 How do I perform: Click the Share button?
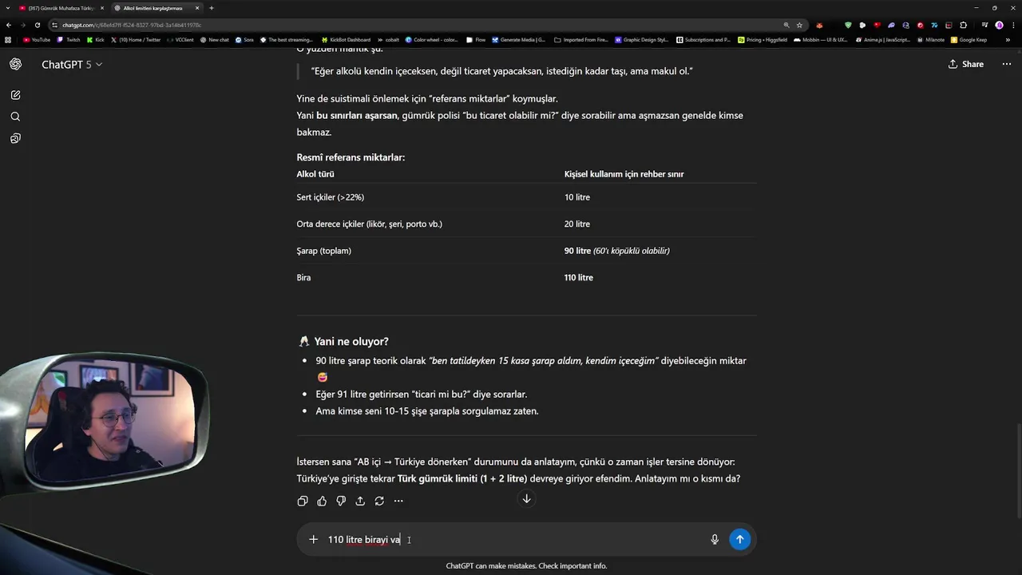[965, 64]
